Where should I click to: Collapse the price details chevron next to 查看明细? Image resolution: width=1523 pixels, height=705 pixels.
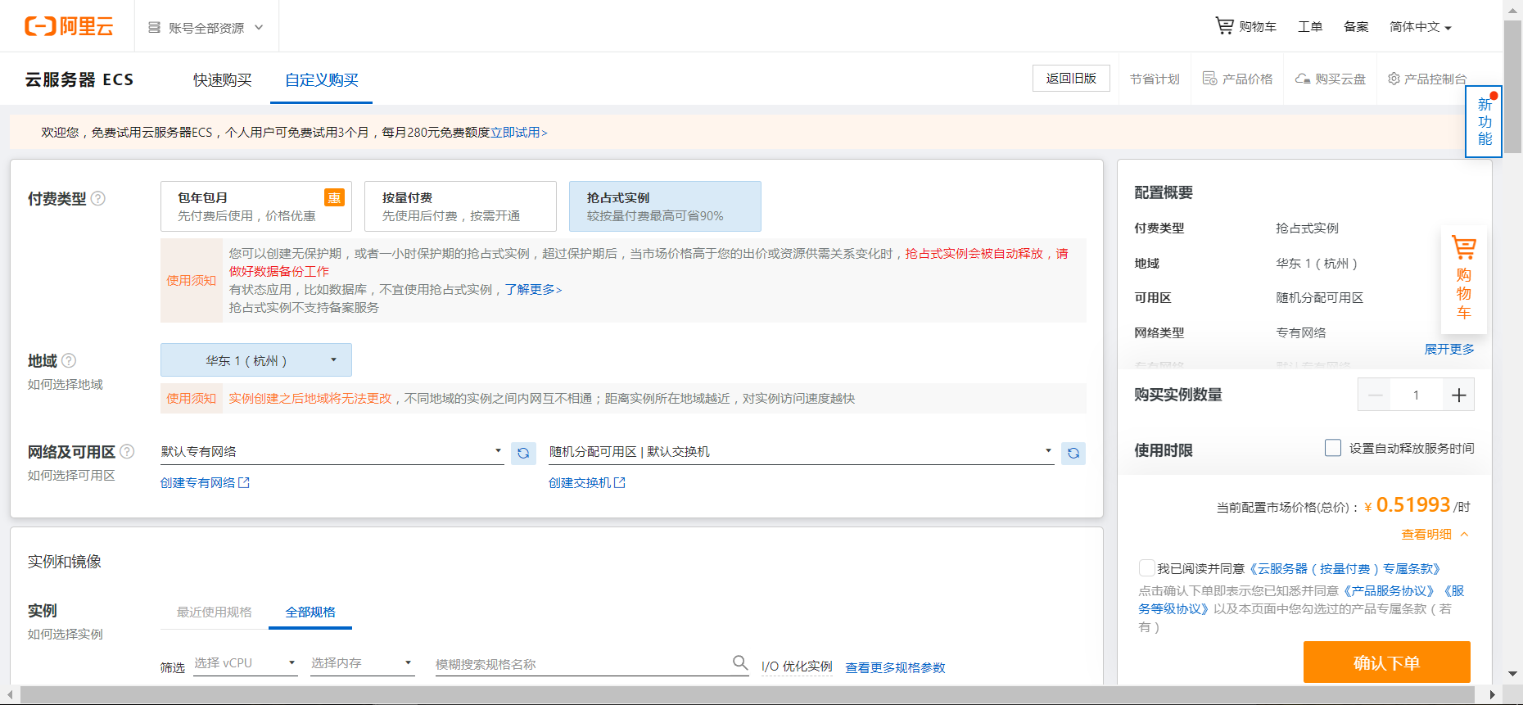click(1464, 534)
